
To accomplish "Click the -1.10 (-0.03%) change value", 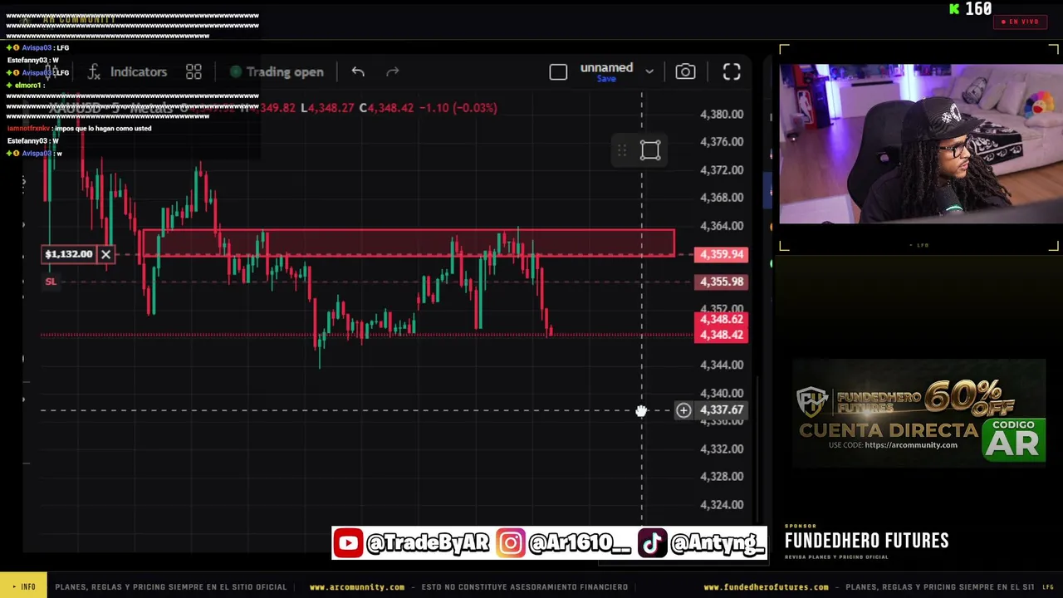I will [458, 108].
